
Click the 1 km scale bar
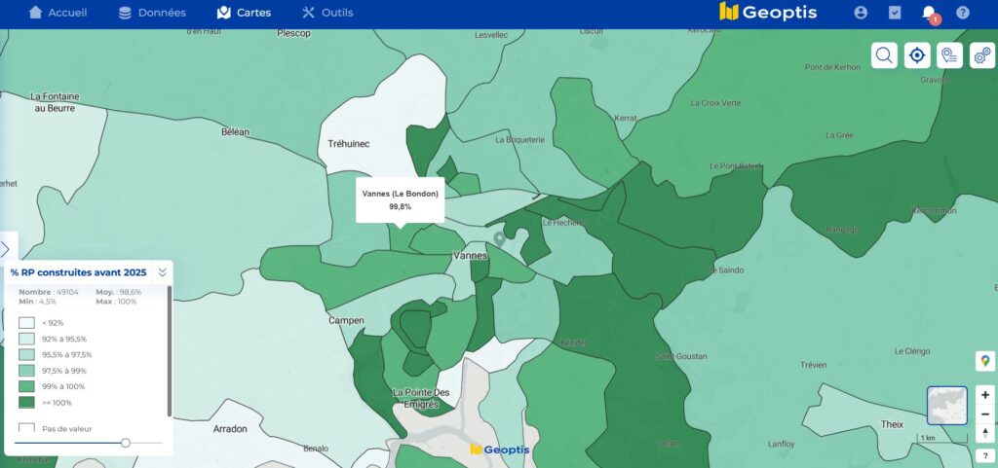(942, 438)
